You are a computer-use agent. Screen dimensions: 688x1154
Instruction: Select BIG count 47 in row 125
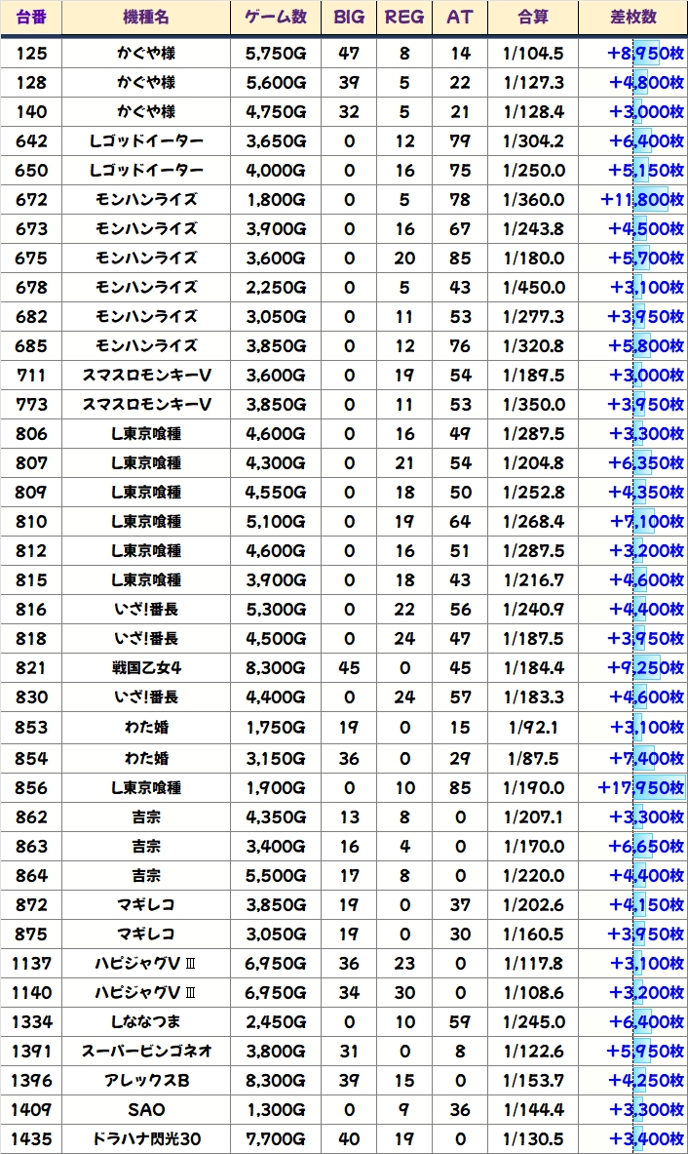tap(349, 53)
